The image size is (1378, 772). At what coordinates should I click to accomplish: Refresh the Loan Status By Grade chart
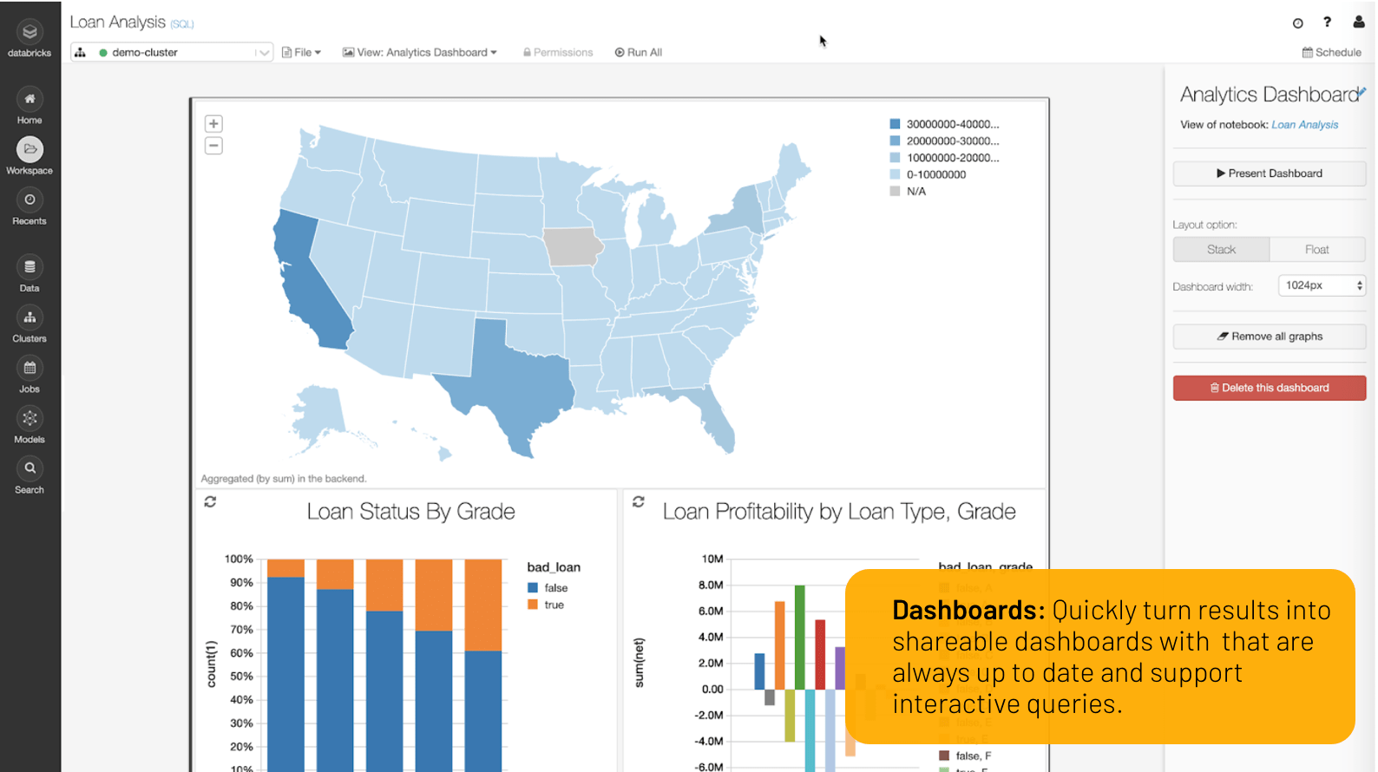(x=210, y=502)
